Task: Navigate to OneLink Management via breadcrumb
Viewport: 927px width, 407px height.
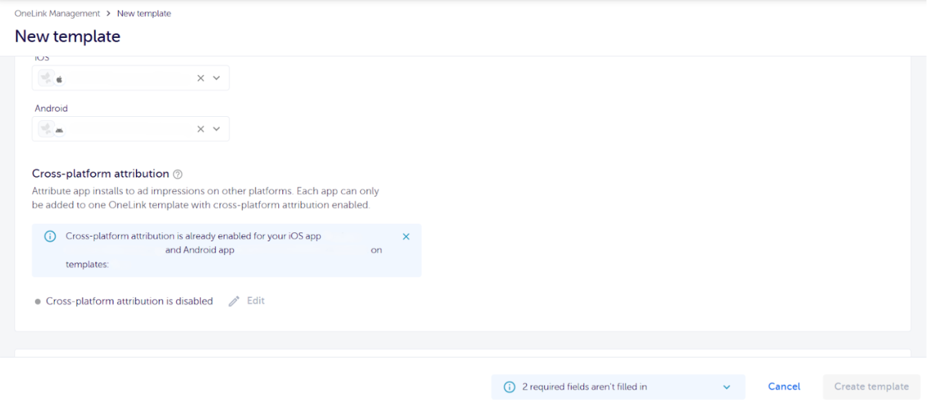Action: [x=57, y=13]
